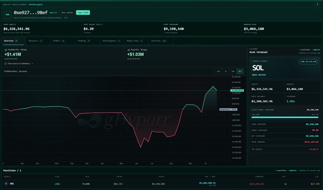Click the Hyperliquid breadcrumb label
The width and height of the screenshot is (323, 190).
[x=36, y=5]
